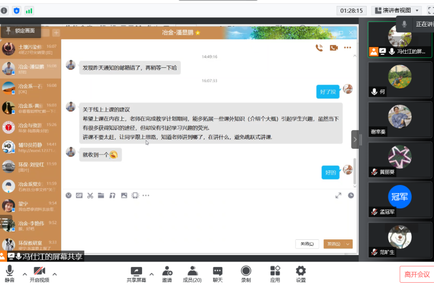Click the 离开会议 leave meeting button

click(416, 274)
